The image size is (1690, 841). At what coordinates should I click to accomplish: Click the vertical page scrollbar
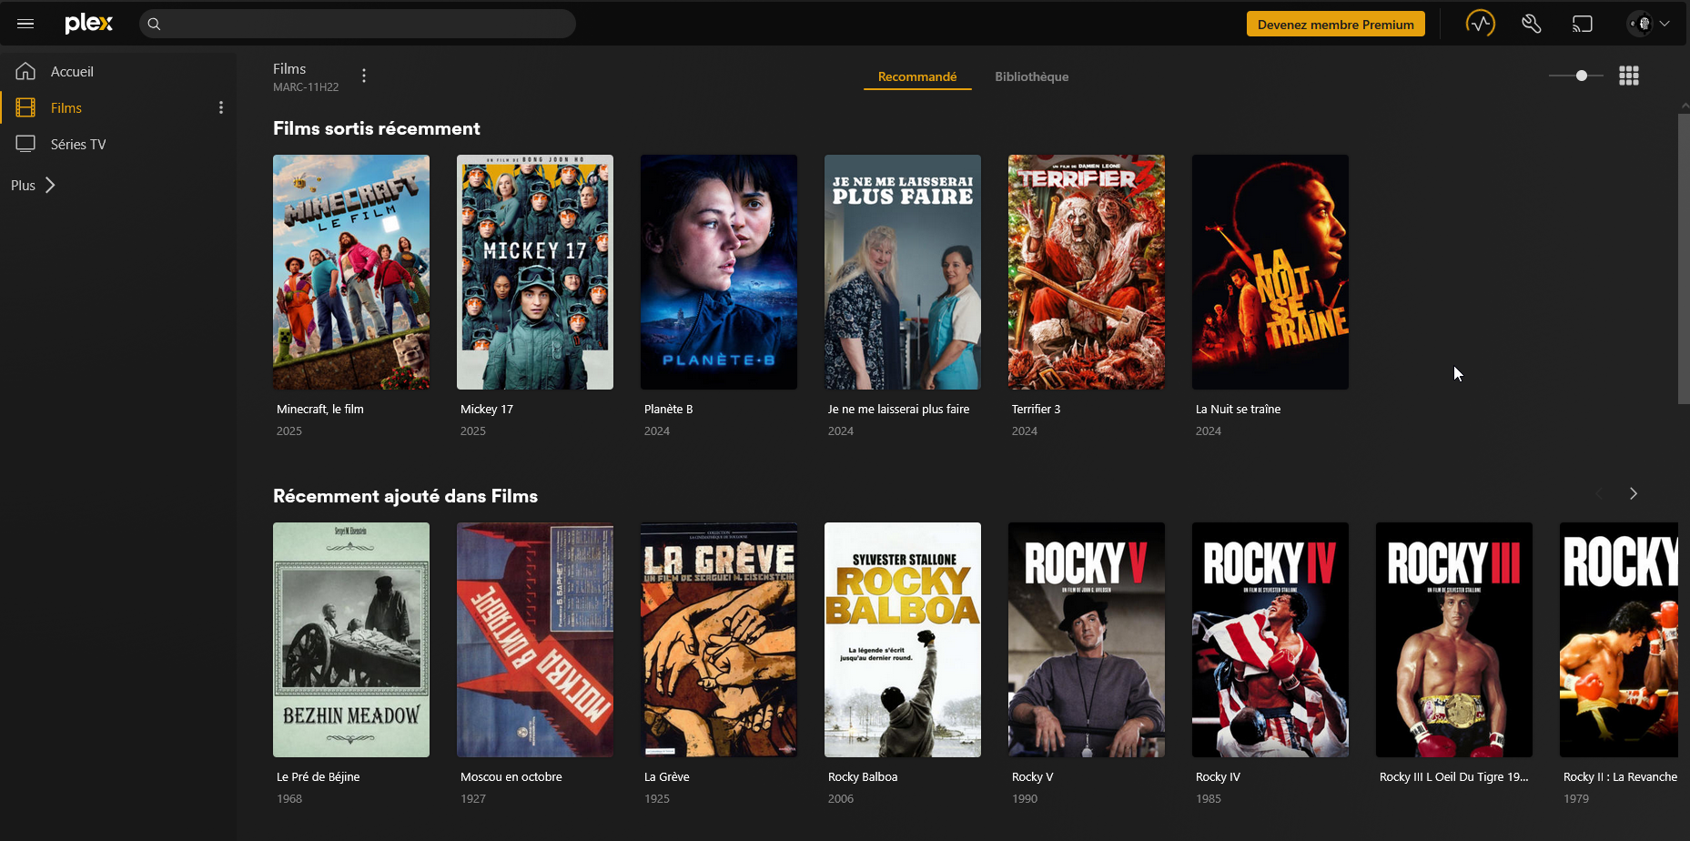(1684, 259)
